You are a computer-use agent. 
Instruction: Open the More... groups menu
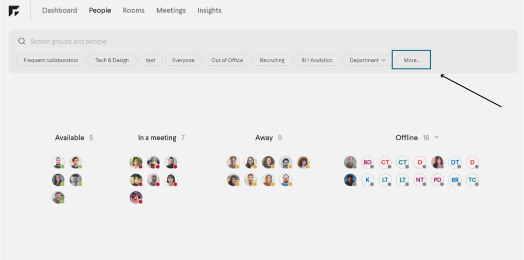pos(412,60)
